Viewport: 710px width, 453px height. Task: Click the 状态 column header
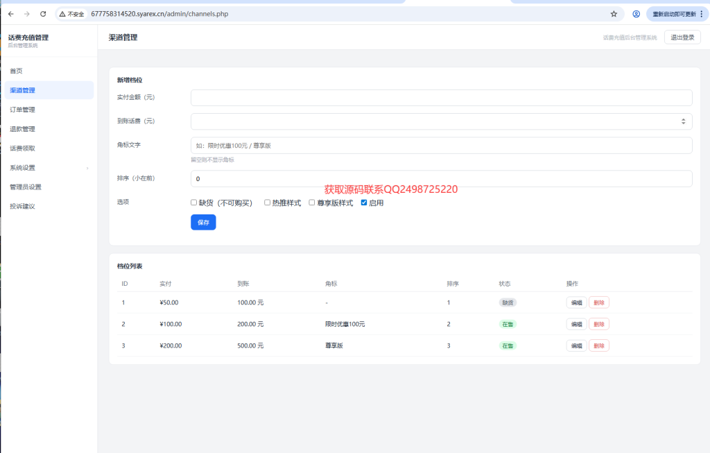click(x=505, y=284)
